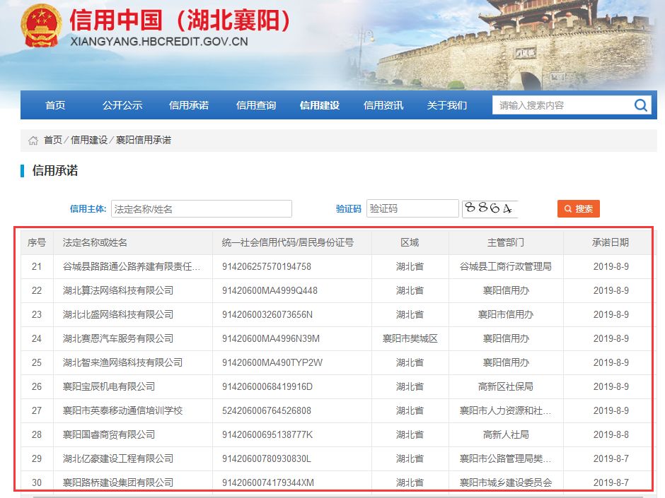Open 湖北算法网络科技有限公司 entry
Image resolution: width=665 pixels, height=498 pixels.
(118, 290)
